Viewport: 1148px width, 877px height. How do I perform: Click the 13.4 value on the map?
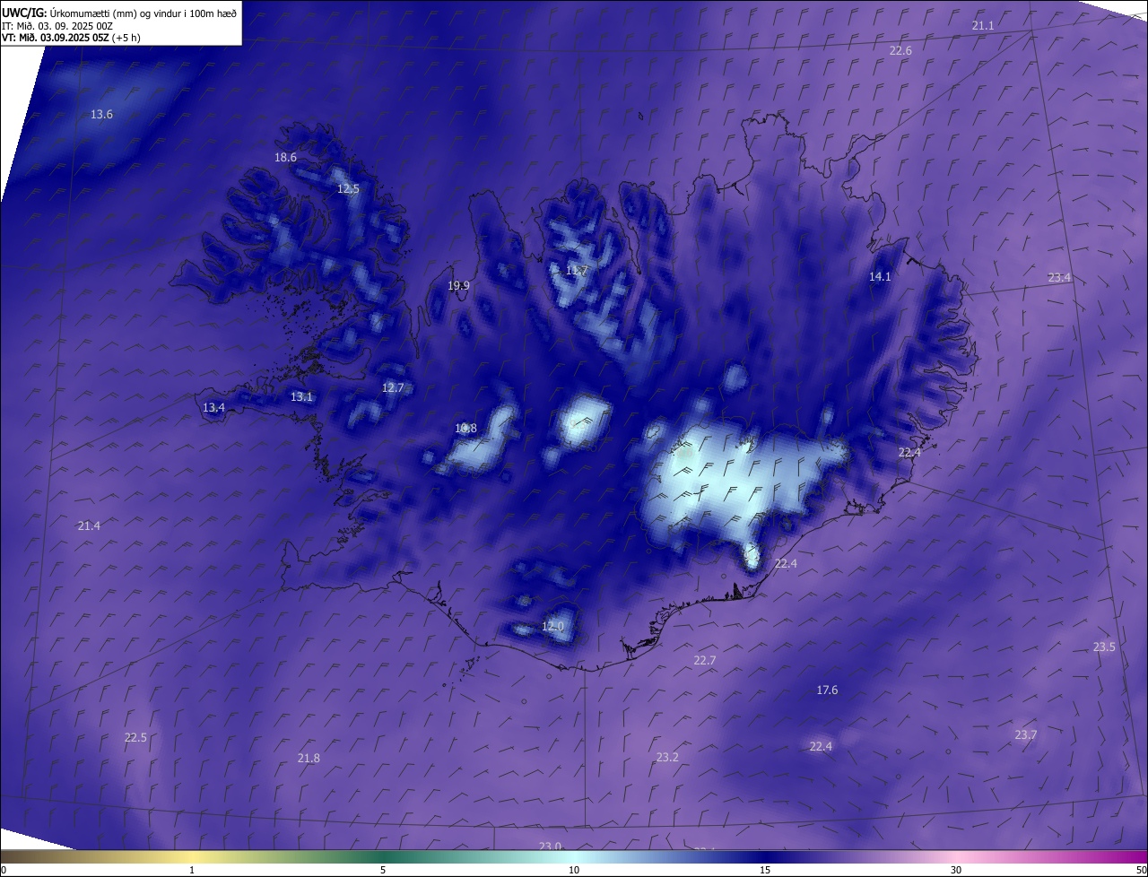[x=213, y=407]
